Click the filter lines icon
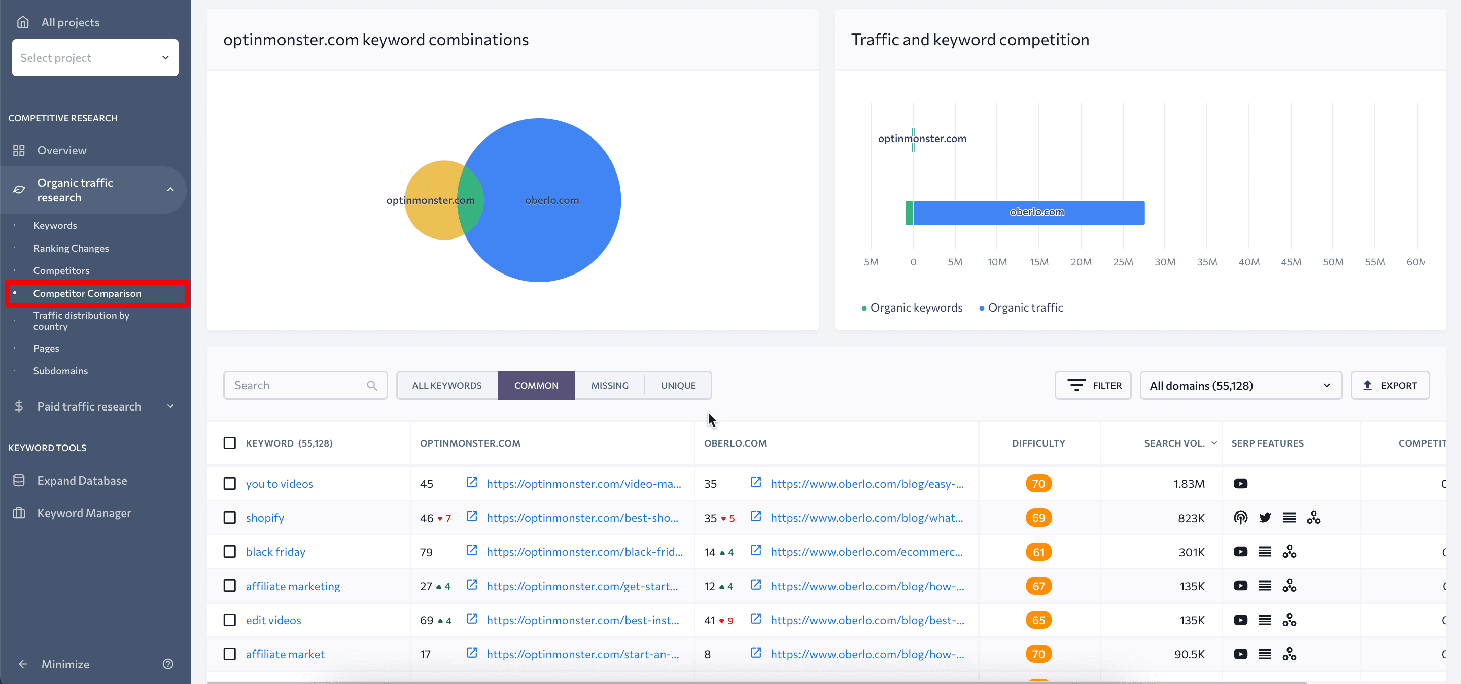The image size is (1461, 684). (1076, 386)
